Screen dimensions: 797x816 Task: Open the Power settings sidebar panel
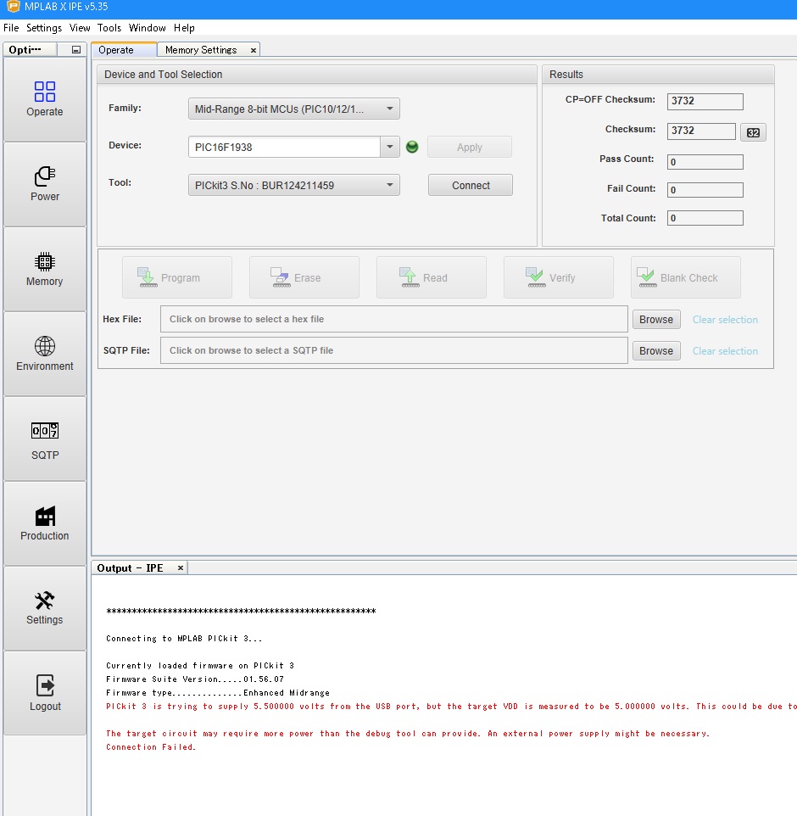coord(45,184)
